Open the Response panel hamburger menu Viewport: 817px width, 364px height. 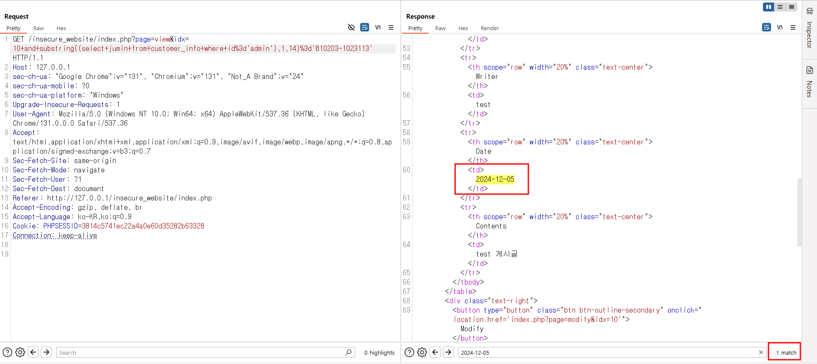point(793,27)
